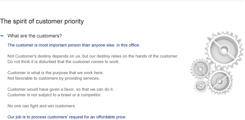245x120 pixels.
Task: Click the smallest bottom gear image
Action: [201, 86]
